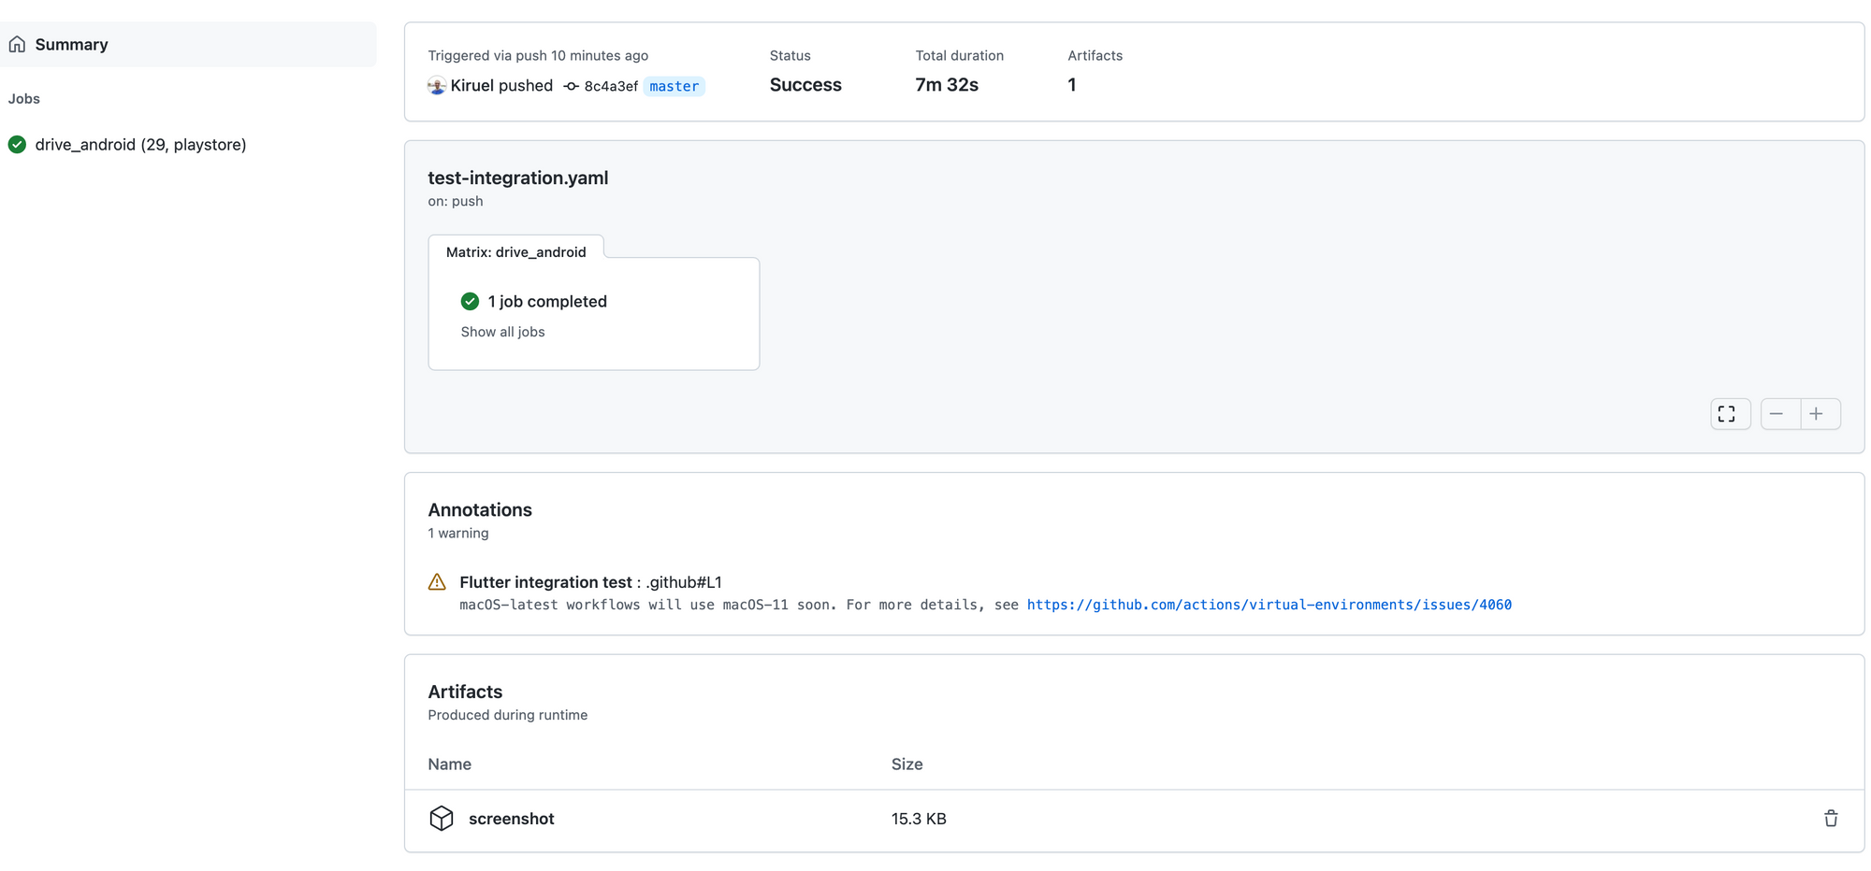This screenshot has width=1871, height=871.
Task: Click the warning triangle icon in Annotations
Action: tap(437, 582)
